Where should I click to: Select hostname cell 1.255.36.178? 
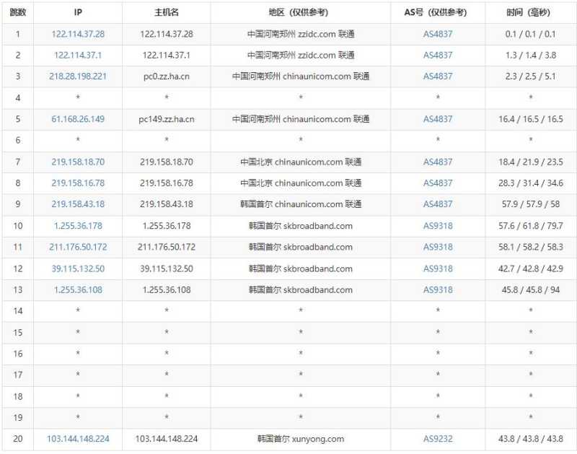click(167, 226)
